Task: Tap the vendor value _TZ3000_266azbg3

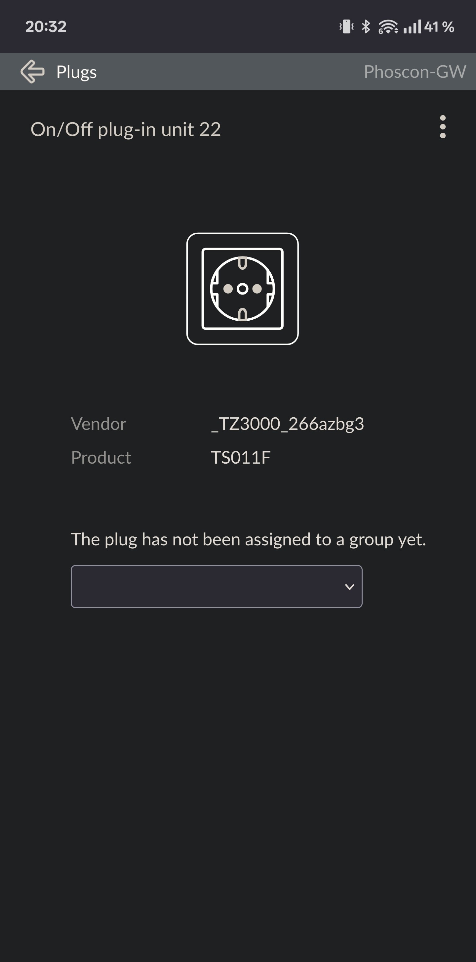Action: (287, 424)
